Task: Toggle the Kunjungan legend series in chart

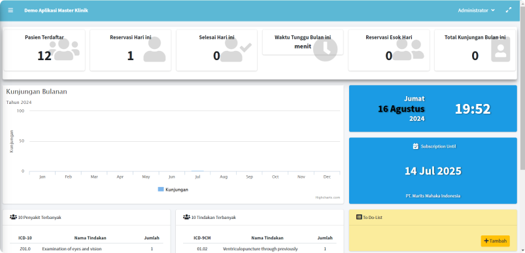Action: pyautogui.click(x=173, y=190)
